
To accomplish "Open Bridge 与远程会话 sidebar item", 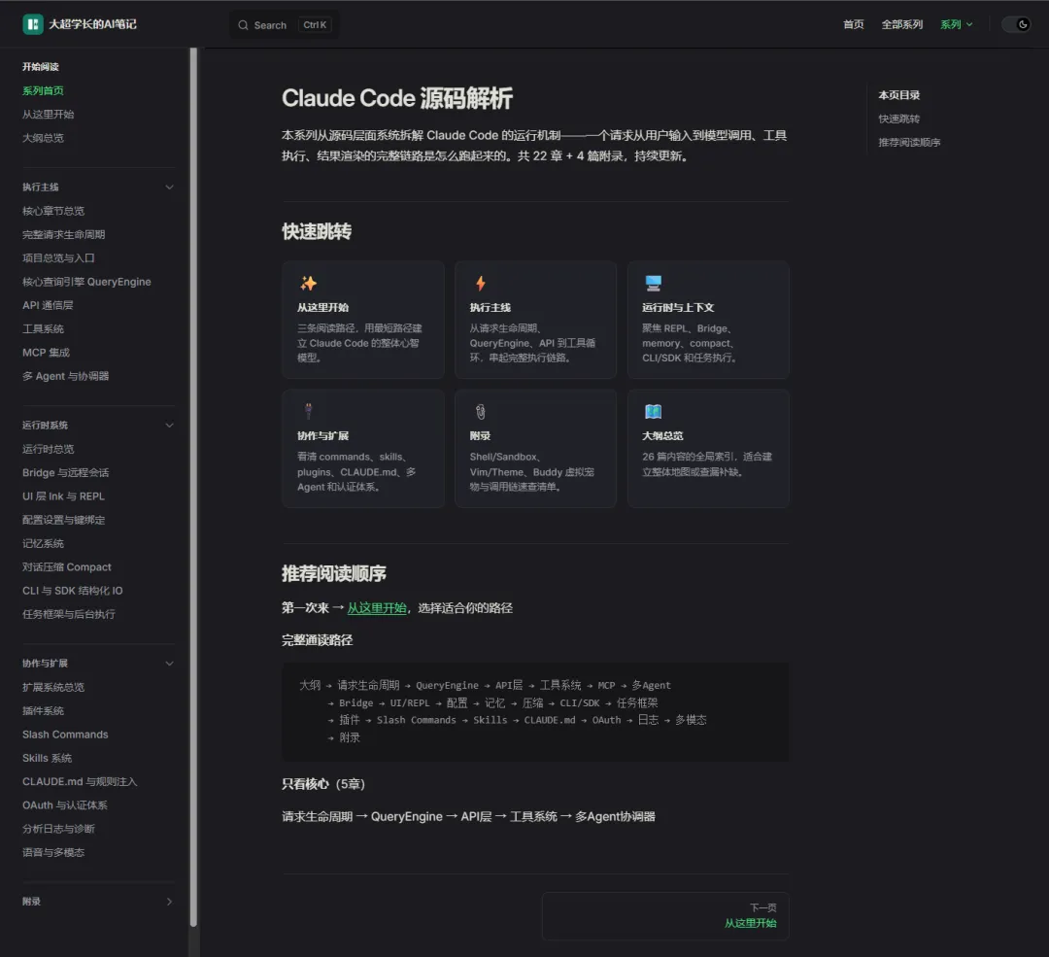I will [66, 472].
